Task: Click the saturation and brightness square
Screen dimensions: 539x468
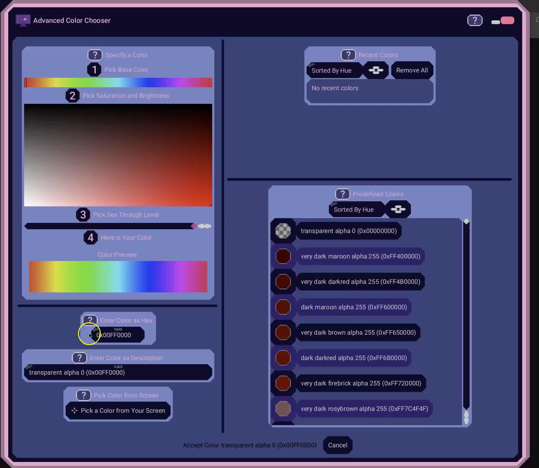Action: point(118,155)
